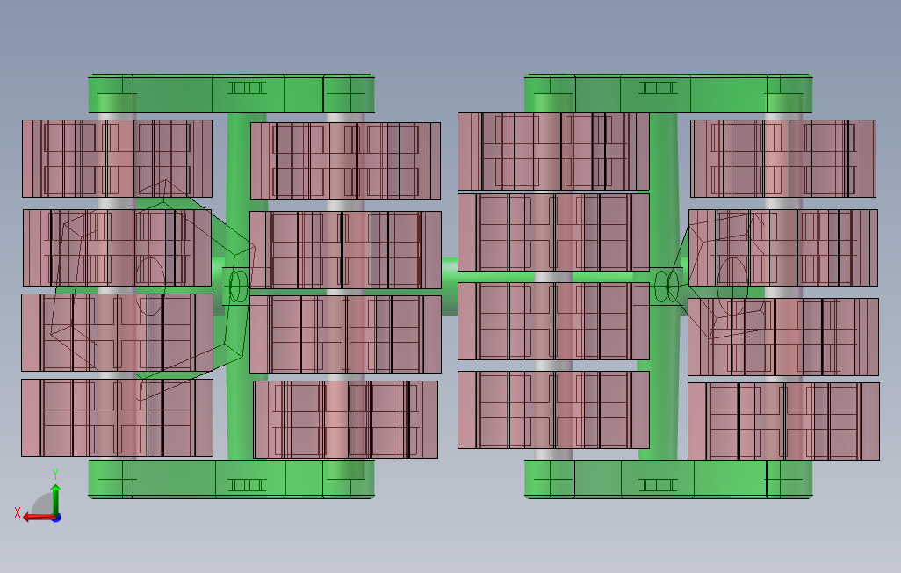This screenshot has height=573, width=901.
Task: Pick the top-left pink roller block
Action: (117, 158)
